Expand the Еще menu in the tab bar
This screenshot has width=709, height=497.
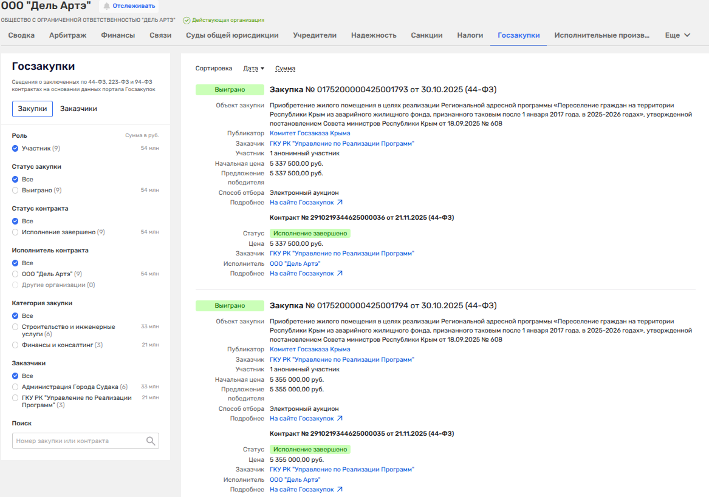[677, 35]
